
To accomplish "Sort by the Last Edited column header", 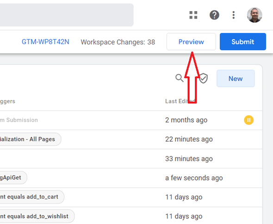I will [180, 101].
